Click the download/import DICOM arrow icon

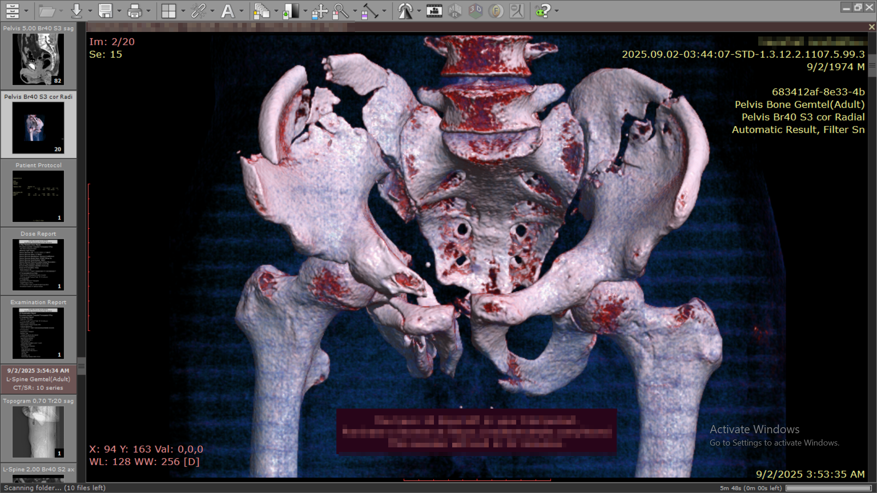[x=76, y=10]
